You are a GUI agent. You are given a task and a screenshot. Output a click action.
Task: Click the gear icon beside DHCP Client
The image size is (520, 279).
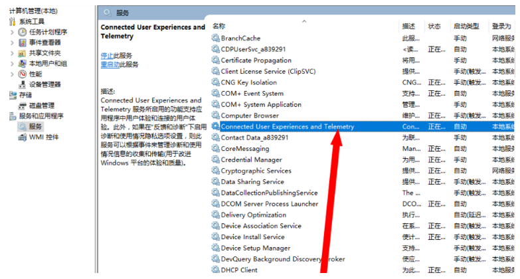click(215, 270)
